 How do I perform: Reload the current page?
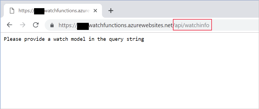[35, 25]
